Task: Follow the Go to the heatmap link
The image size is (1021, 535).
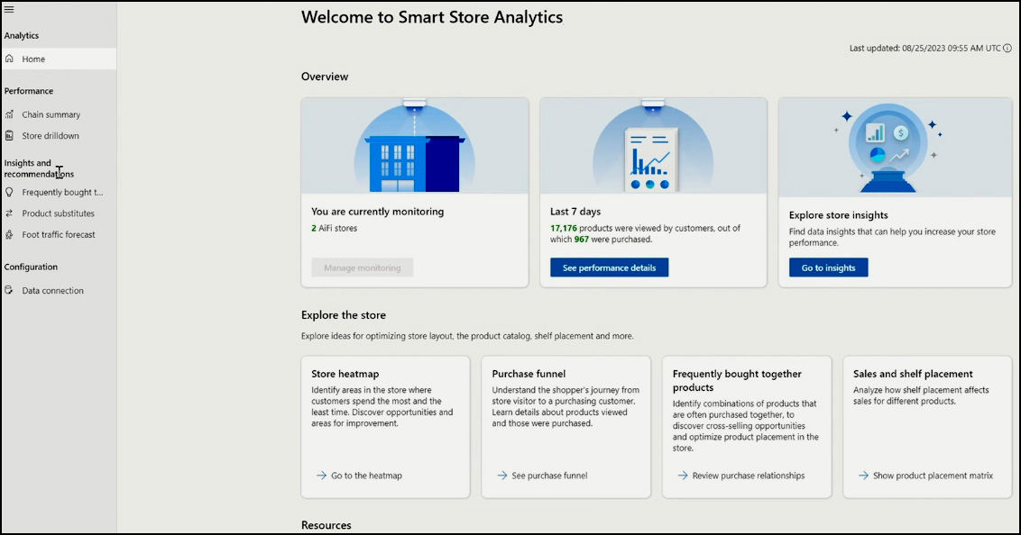Action: pyautogui.click(x=360, y=476)
